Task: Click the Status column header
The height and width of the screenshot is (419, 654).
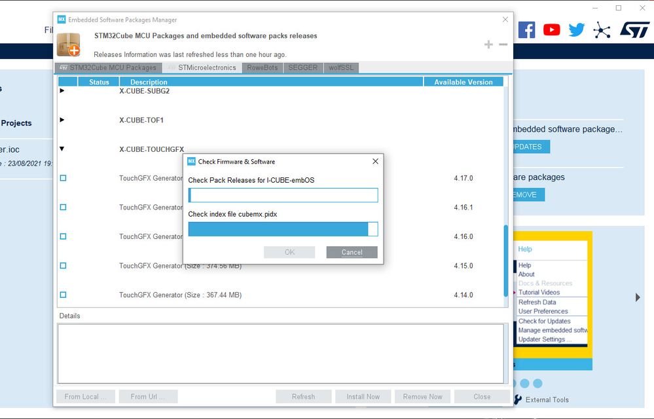Action: (x=99, y=82)
